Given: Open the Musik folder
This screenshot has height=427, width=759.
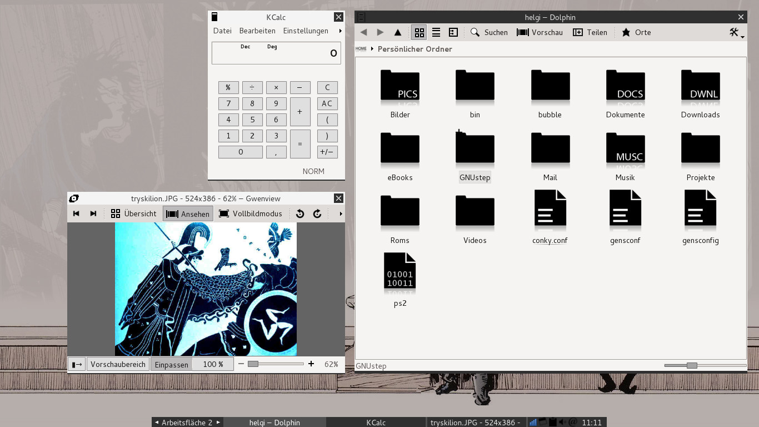Looking at the screenshot, I should 625,156.
